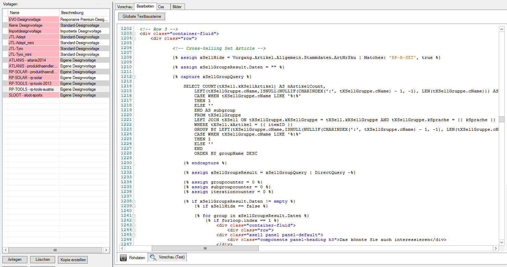Click the 'endcapture' code line

pyautogui.click(x=205, y=163)
